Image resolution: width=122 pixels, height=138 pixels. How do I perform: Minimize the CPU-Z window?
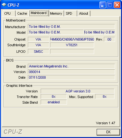103,5
